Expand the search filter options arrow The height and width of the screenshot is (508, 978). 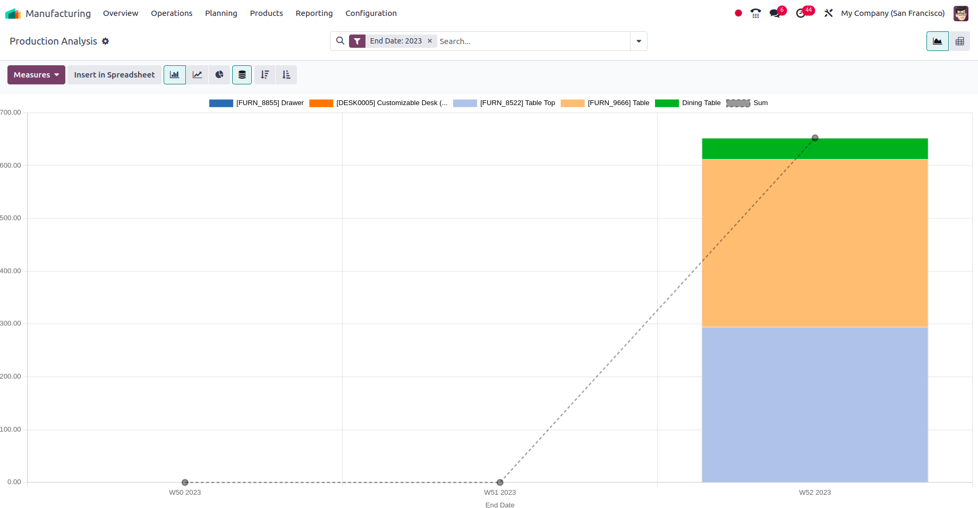coord(639,41)
